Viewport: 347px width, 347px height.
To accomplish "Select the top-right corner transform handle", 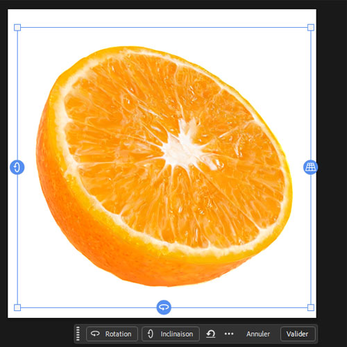I will pos(311,28).
